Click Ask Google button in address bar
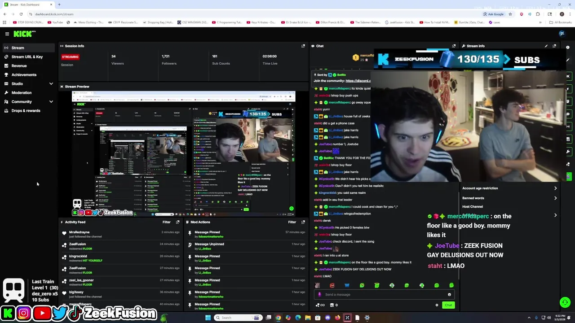The width and height of the screenshot is (575, 323). pos(494,14)
